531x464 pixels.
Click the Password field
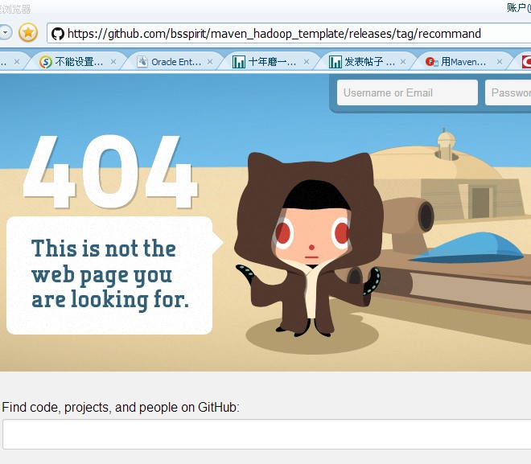click(x=508, y=92)
